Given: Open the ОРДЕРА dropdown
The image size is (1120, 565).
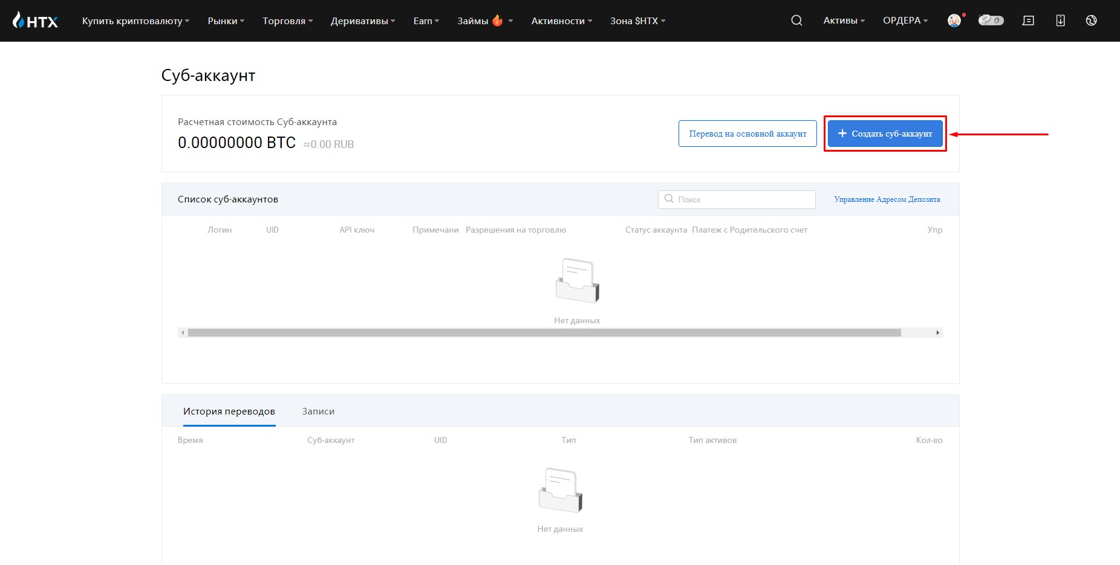Looking at the screenshot, I should (905, 21).
